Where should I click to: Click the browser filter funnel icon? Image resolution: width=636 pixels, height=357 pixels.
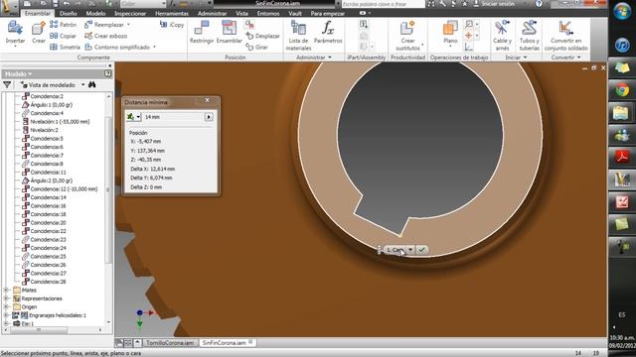tap(7, 84)
